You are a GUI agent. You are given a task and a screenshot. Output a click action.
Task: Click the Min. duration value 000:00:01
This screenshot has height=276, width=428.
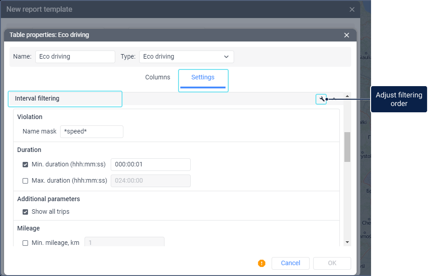[151, 165]
